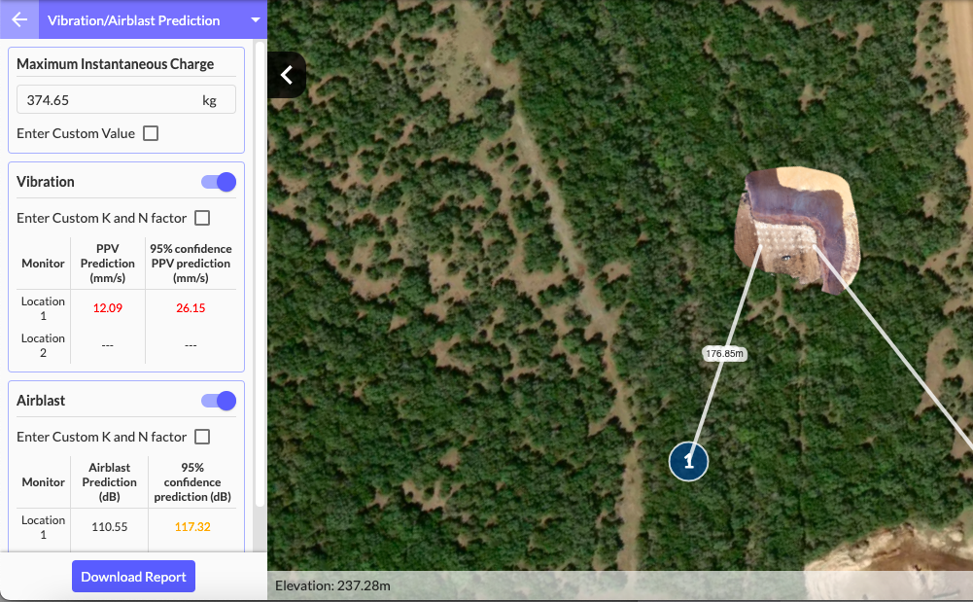Open the Vibration/Airblast Prediction dropdown arrow
The image size is (973, 602).
click(x=255, y=19)
